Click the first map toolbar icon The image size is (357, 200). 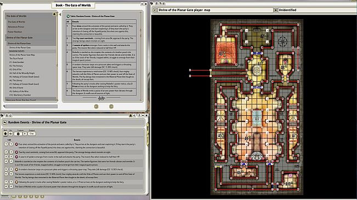click(156, 3)
